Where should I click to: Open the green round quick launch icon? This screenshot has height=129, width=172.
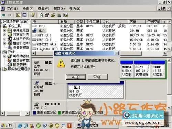[38, 126]
